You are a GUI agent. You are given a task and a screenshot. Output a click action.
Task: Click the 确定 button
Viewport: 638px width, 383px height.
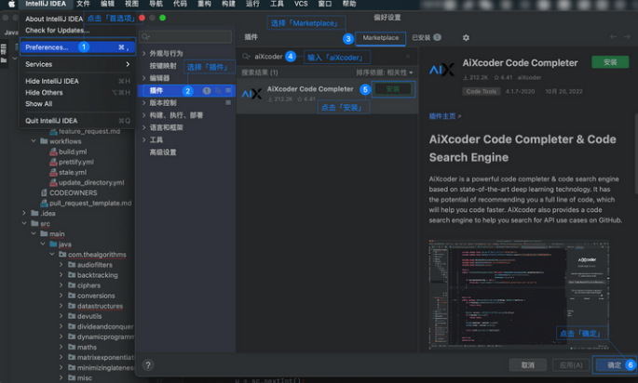(615, 365)
